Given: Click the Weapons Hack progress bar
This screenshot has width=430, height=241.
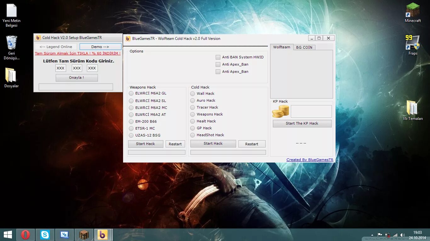Looking at the screenshot, I should [x=157, y=152].
